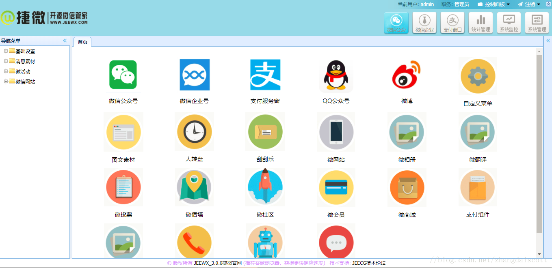This screenshot has height=268, width=552.
Task: Click the scrollbar up arrow
Action: click(539, 51)
